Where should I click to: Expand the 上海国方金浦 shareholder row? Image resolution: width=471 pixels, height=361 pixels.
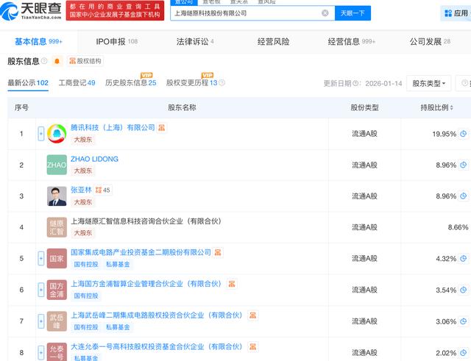coord(40,290)
